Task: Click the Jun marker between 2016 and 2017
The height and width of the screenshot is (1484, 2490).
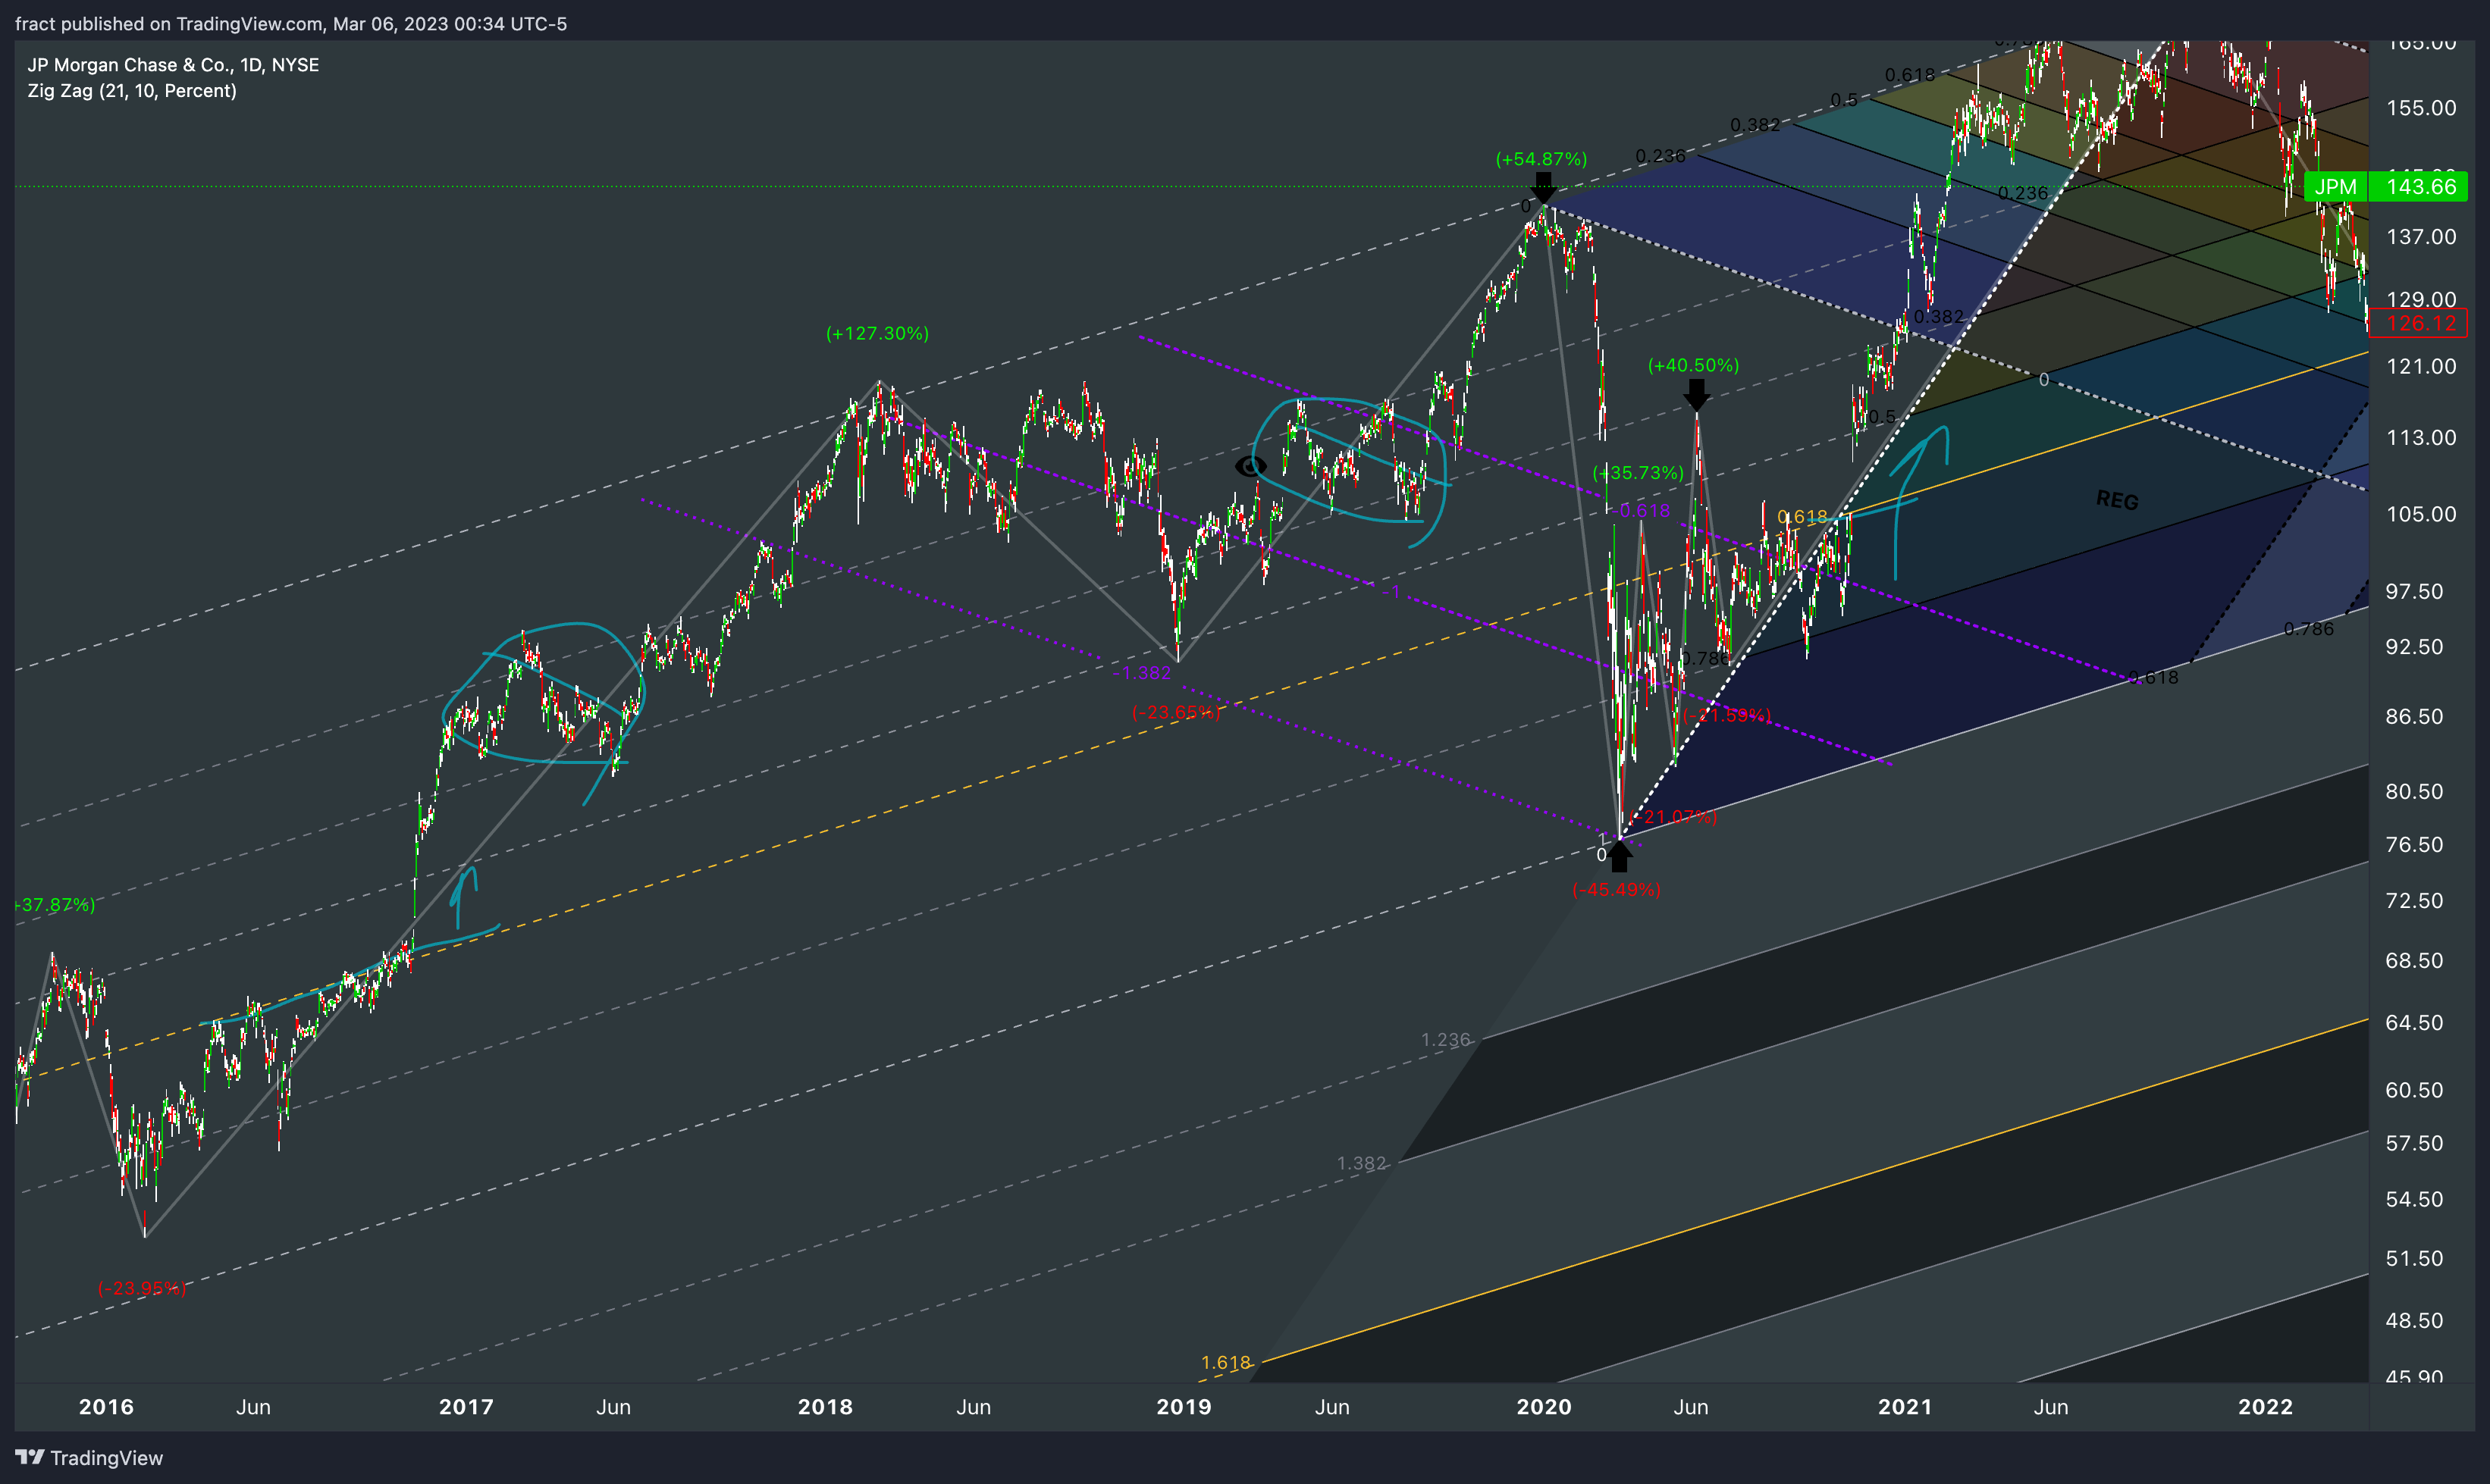Action: (x=253, y=1407)
